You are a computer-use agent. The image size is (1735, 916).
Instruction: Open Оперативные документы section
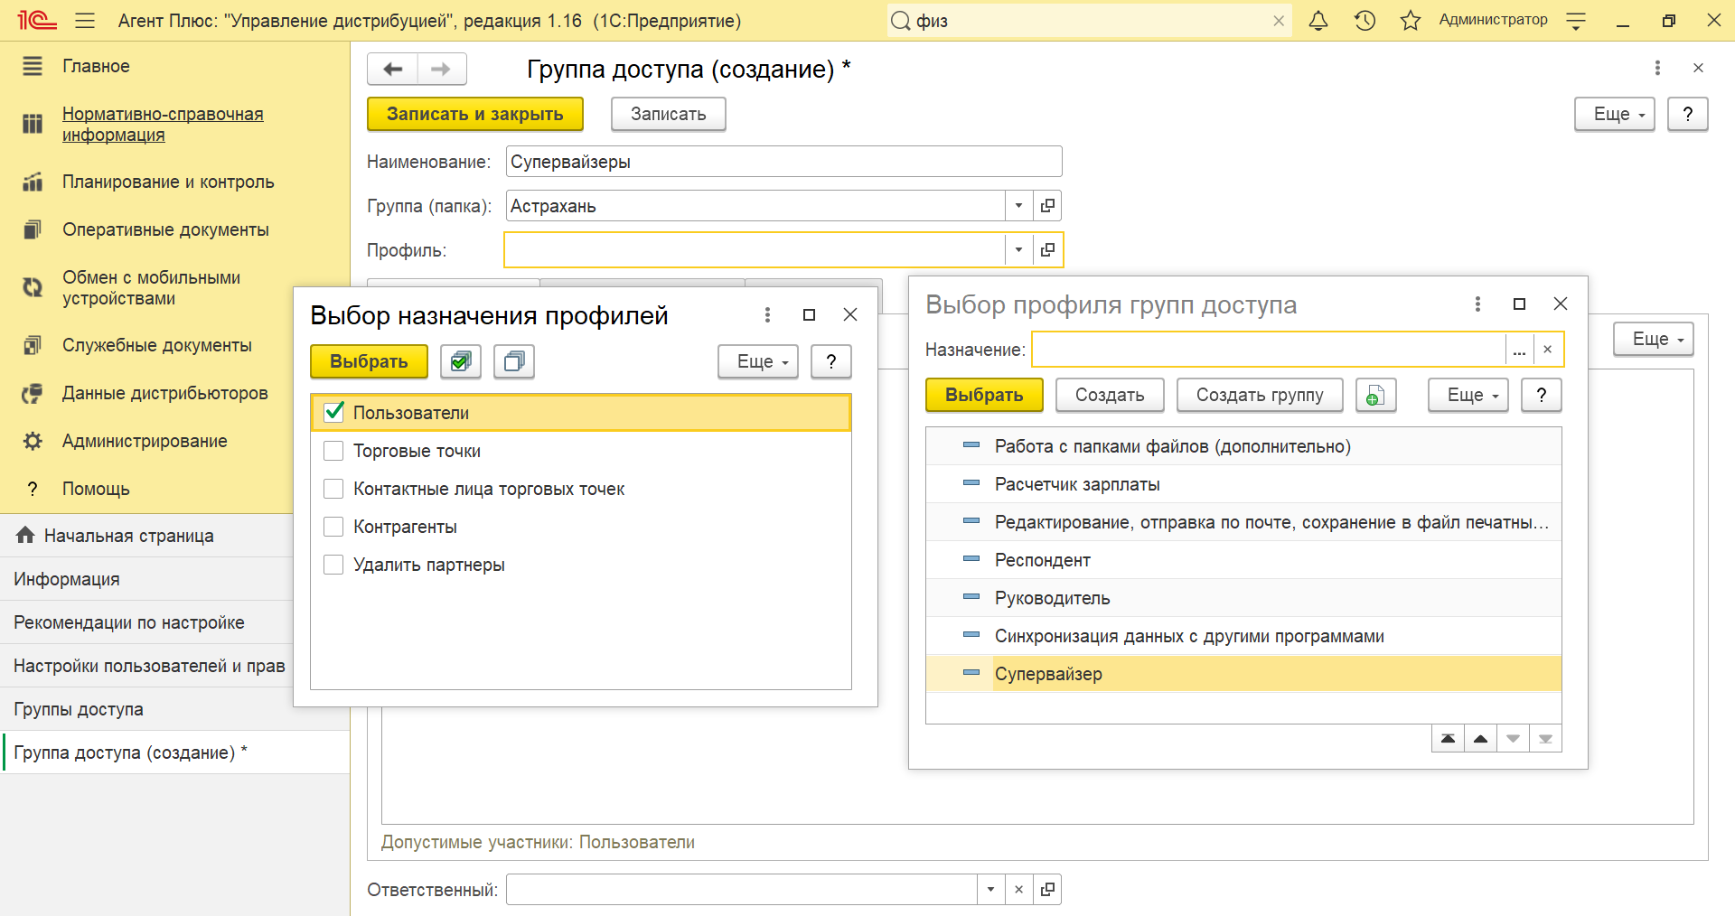(x=165, y=229)
